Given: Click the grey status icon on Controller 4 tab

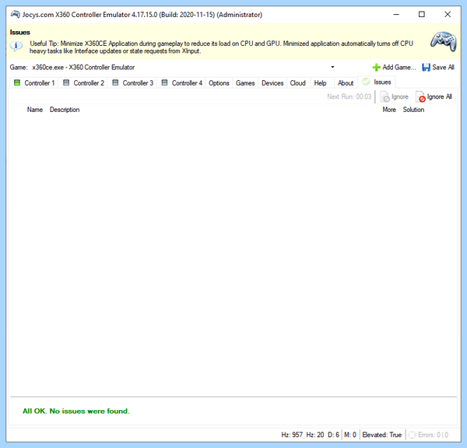Looking at the screenshot, I should pyautogui.click(x=164, y=82).
